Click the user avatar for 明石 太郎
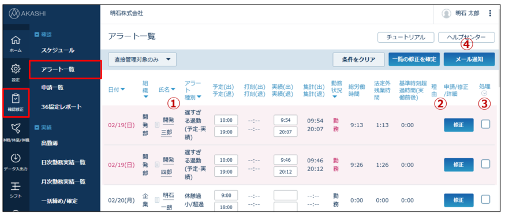The image size is (505, 216). [x=446, y=13]
